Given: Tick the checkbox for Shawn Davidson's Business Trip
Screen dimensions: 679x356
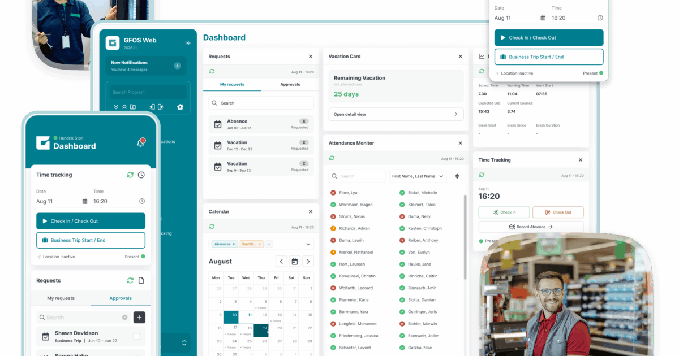Looking at the screenshot, I should point(136,337).
